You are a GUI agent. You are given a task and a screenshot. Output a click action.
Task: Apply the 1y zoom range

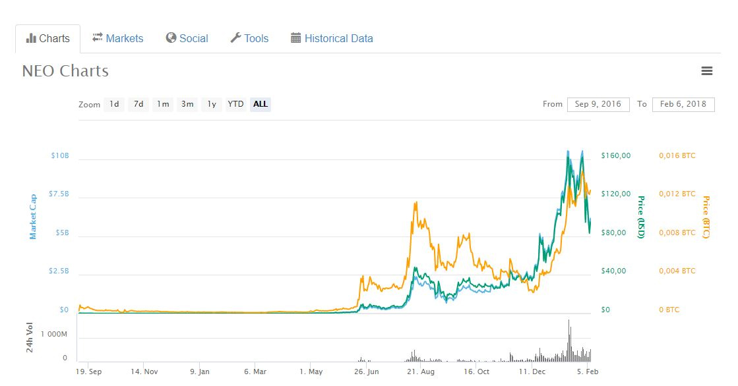coord(210,104)
